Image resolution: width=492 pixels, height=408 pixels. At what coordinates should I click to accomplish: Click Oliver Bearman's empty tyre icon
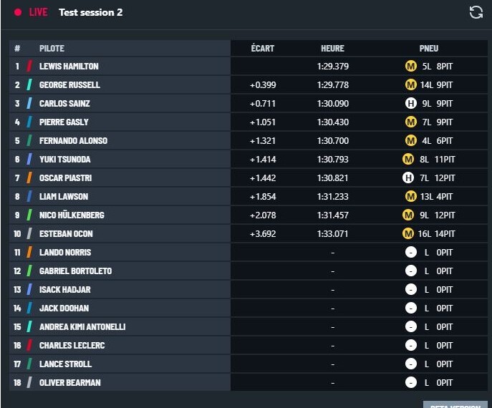411,382
